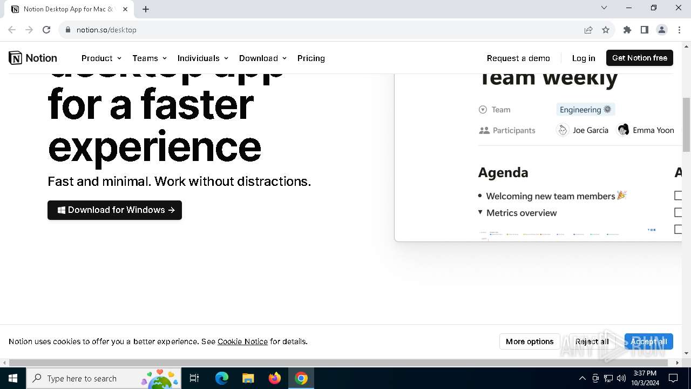Click the network icon in the system tray
The image size is (691, 389).
608,378
